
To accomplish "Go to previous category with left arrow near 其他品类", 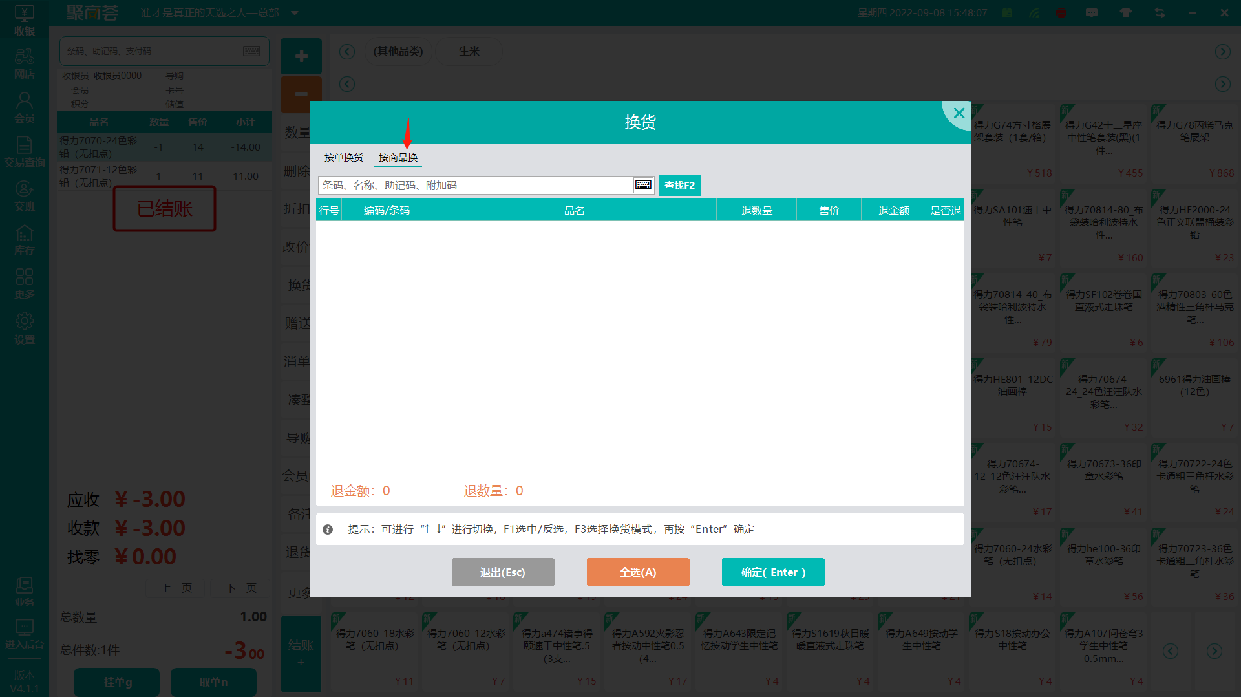I will click(x=347, y=52).
